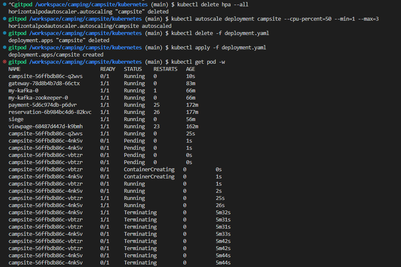Click the READY column header

pyautogui.click(x=108, y=69)
